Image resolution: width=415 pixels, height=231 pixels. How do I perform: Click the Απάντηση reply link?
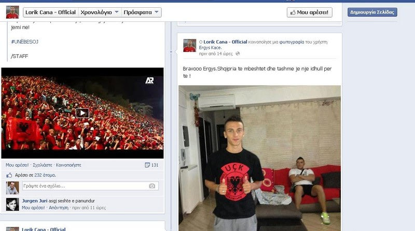pos(59,208)
